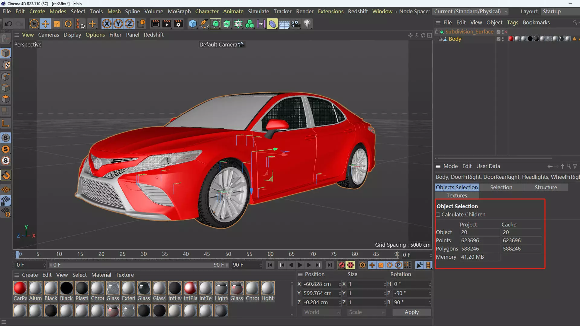Viewport: 580px width, 326px height.
Task: Toggle sound playback speaker icon
Action: tap(419, 265)
